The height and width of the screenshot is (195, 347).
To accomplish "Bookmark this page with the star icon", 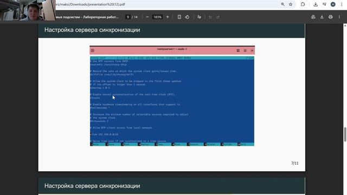I will (291, 4).
